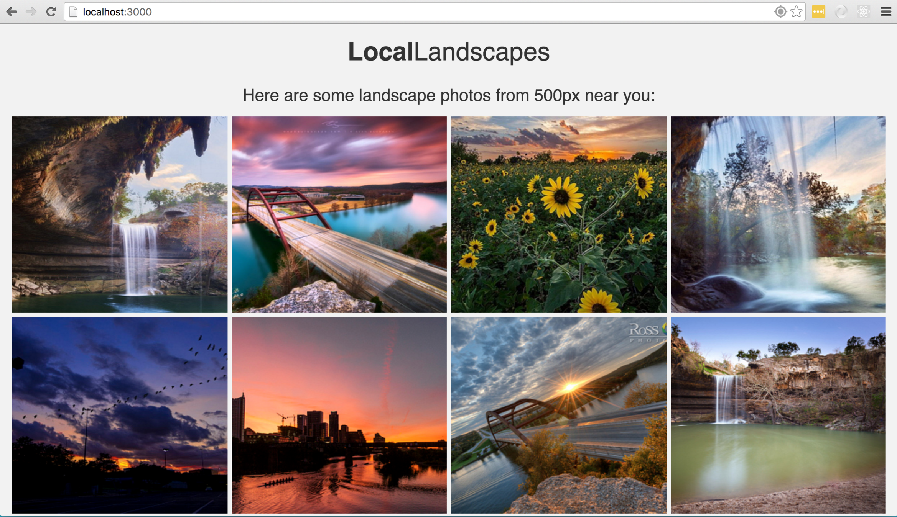This screenshot has width=897, height=517.
Task: View the misty waterfall behind-the-falls photo
Action: click(778, 214)
